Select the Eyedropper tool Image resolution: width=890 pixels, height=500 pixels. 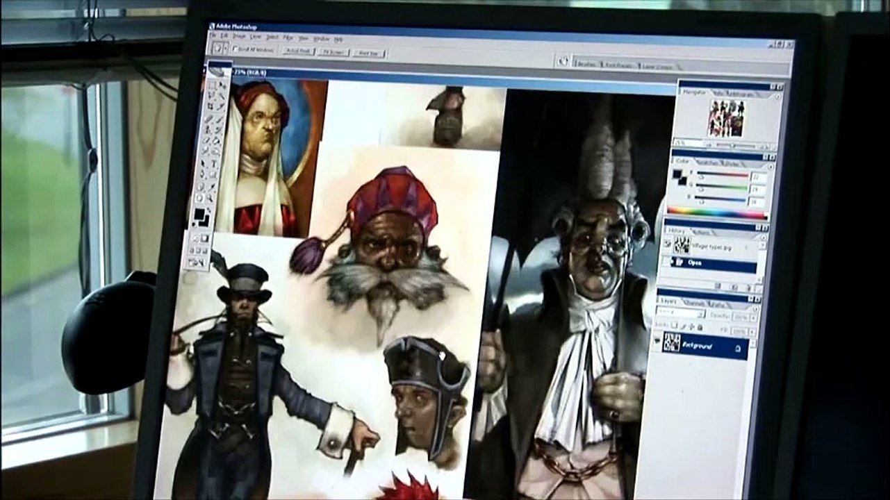pyautogui.click(x=211, y=187)
